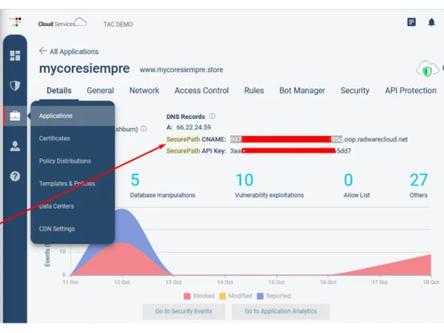Viewport: 444px width, 333px height.
Task: Click the SecurePath API Key label
Action: [196, 151]
